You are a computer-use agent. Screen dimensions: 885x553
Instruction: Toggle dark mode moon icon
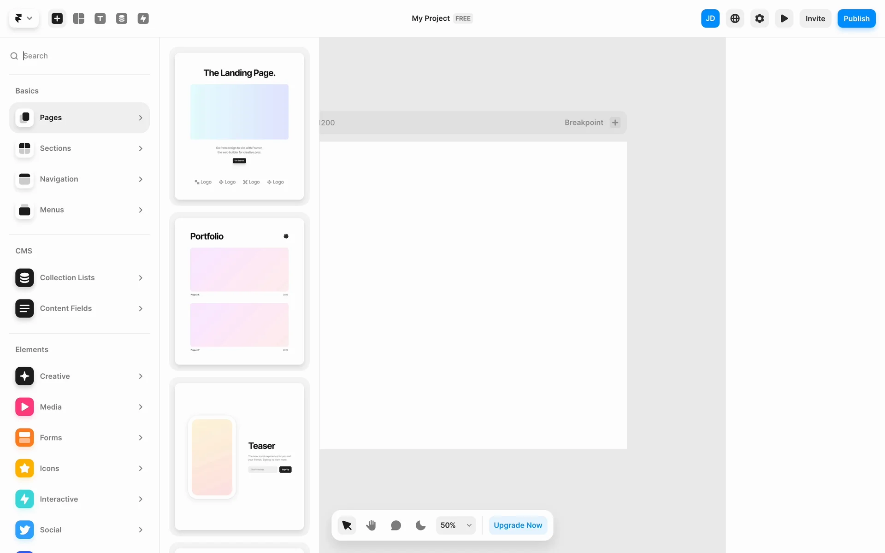(x=420, y=525)
